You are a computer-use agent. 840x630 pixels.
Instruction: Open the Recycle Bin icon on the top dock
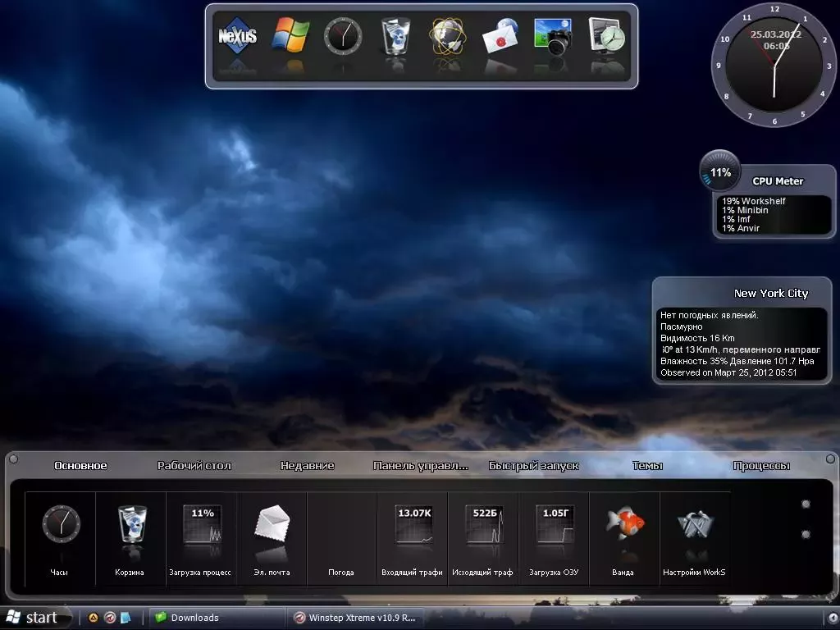tap(395, 37)
